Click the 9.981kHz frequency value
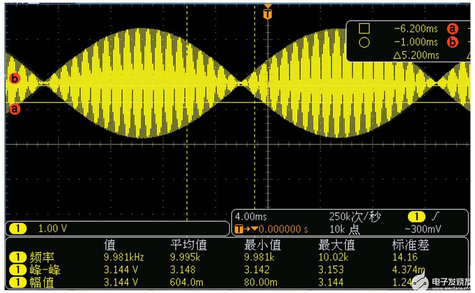Viewport: 475px width, 293px height. 124,257
